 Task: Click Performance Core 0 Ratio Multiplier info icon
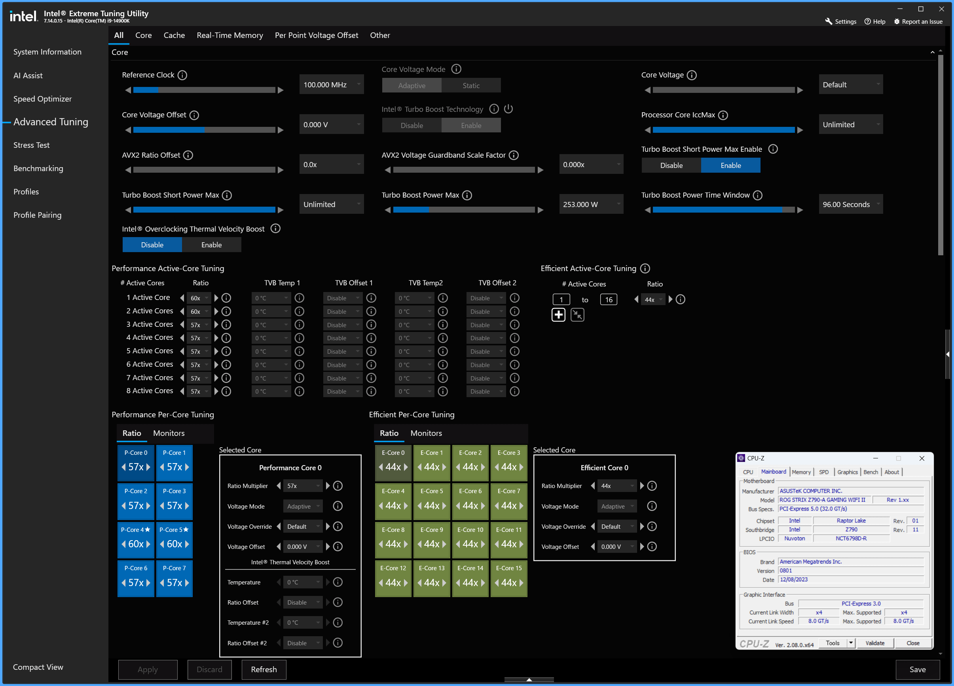(338, 486)
